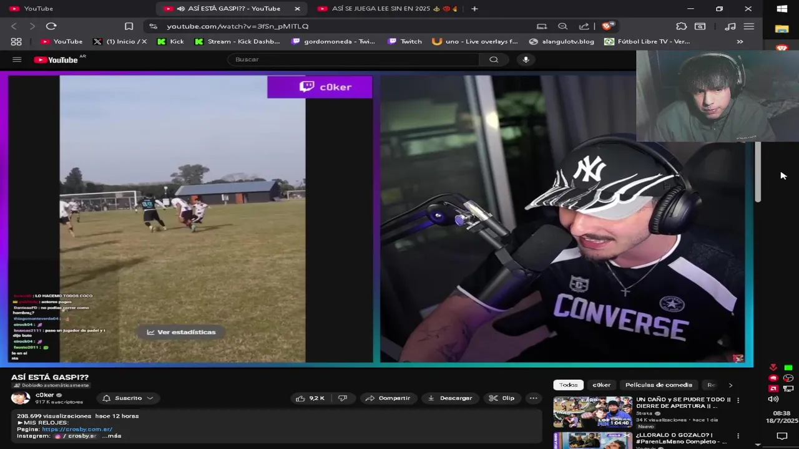Open c0ker channel name under video
The image size is (799, 449).
[x=44, y=395]
